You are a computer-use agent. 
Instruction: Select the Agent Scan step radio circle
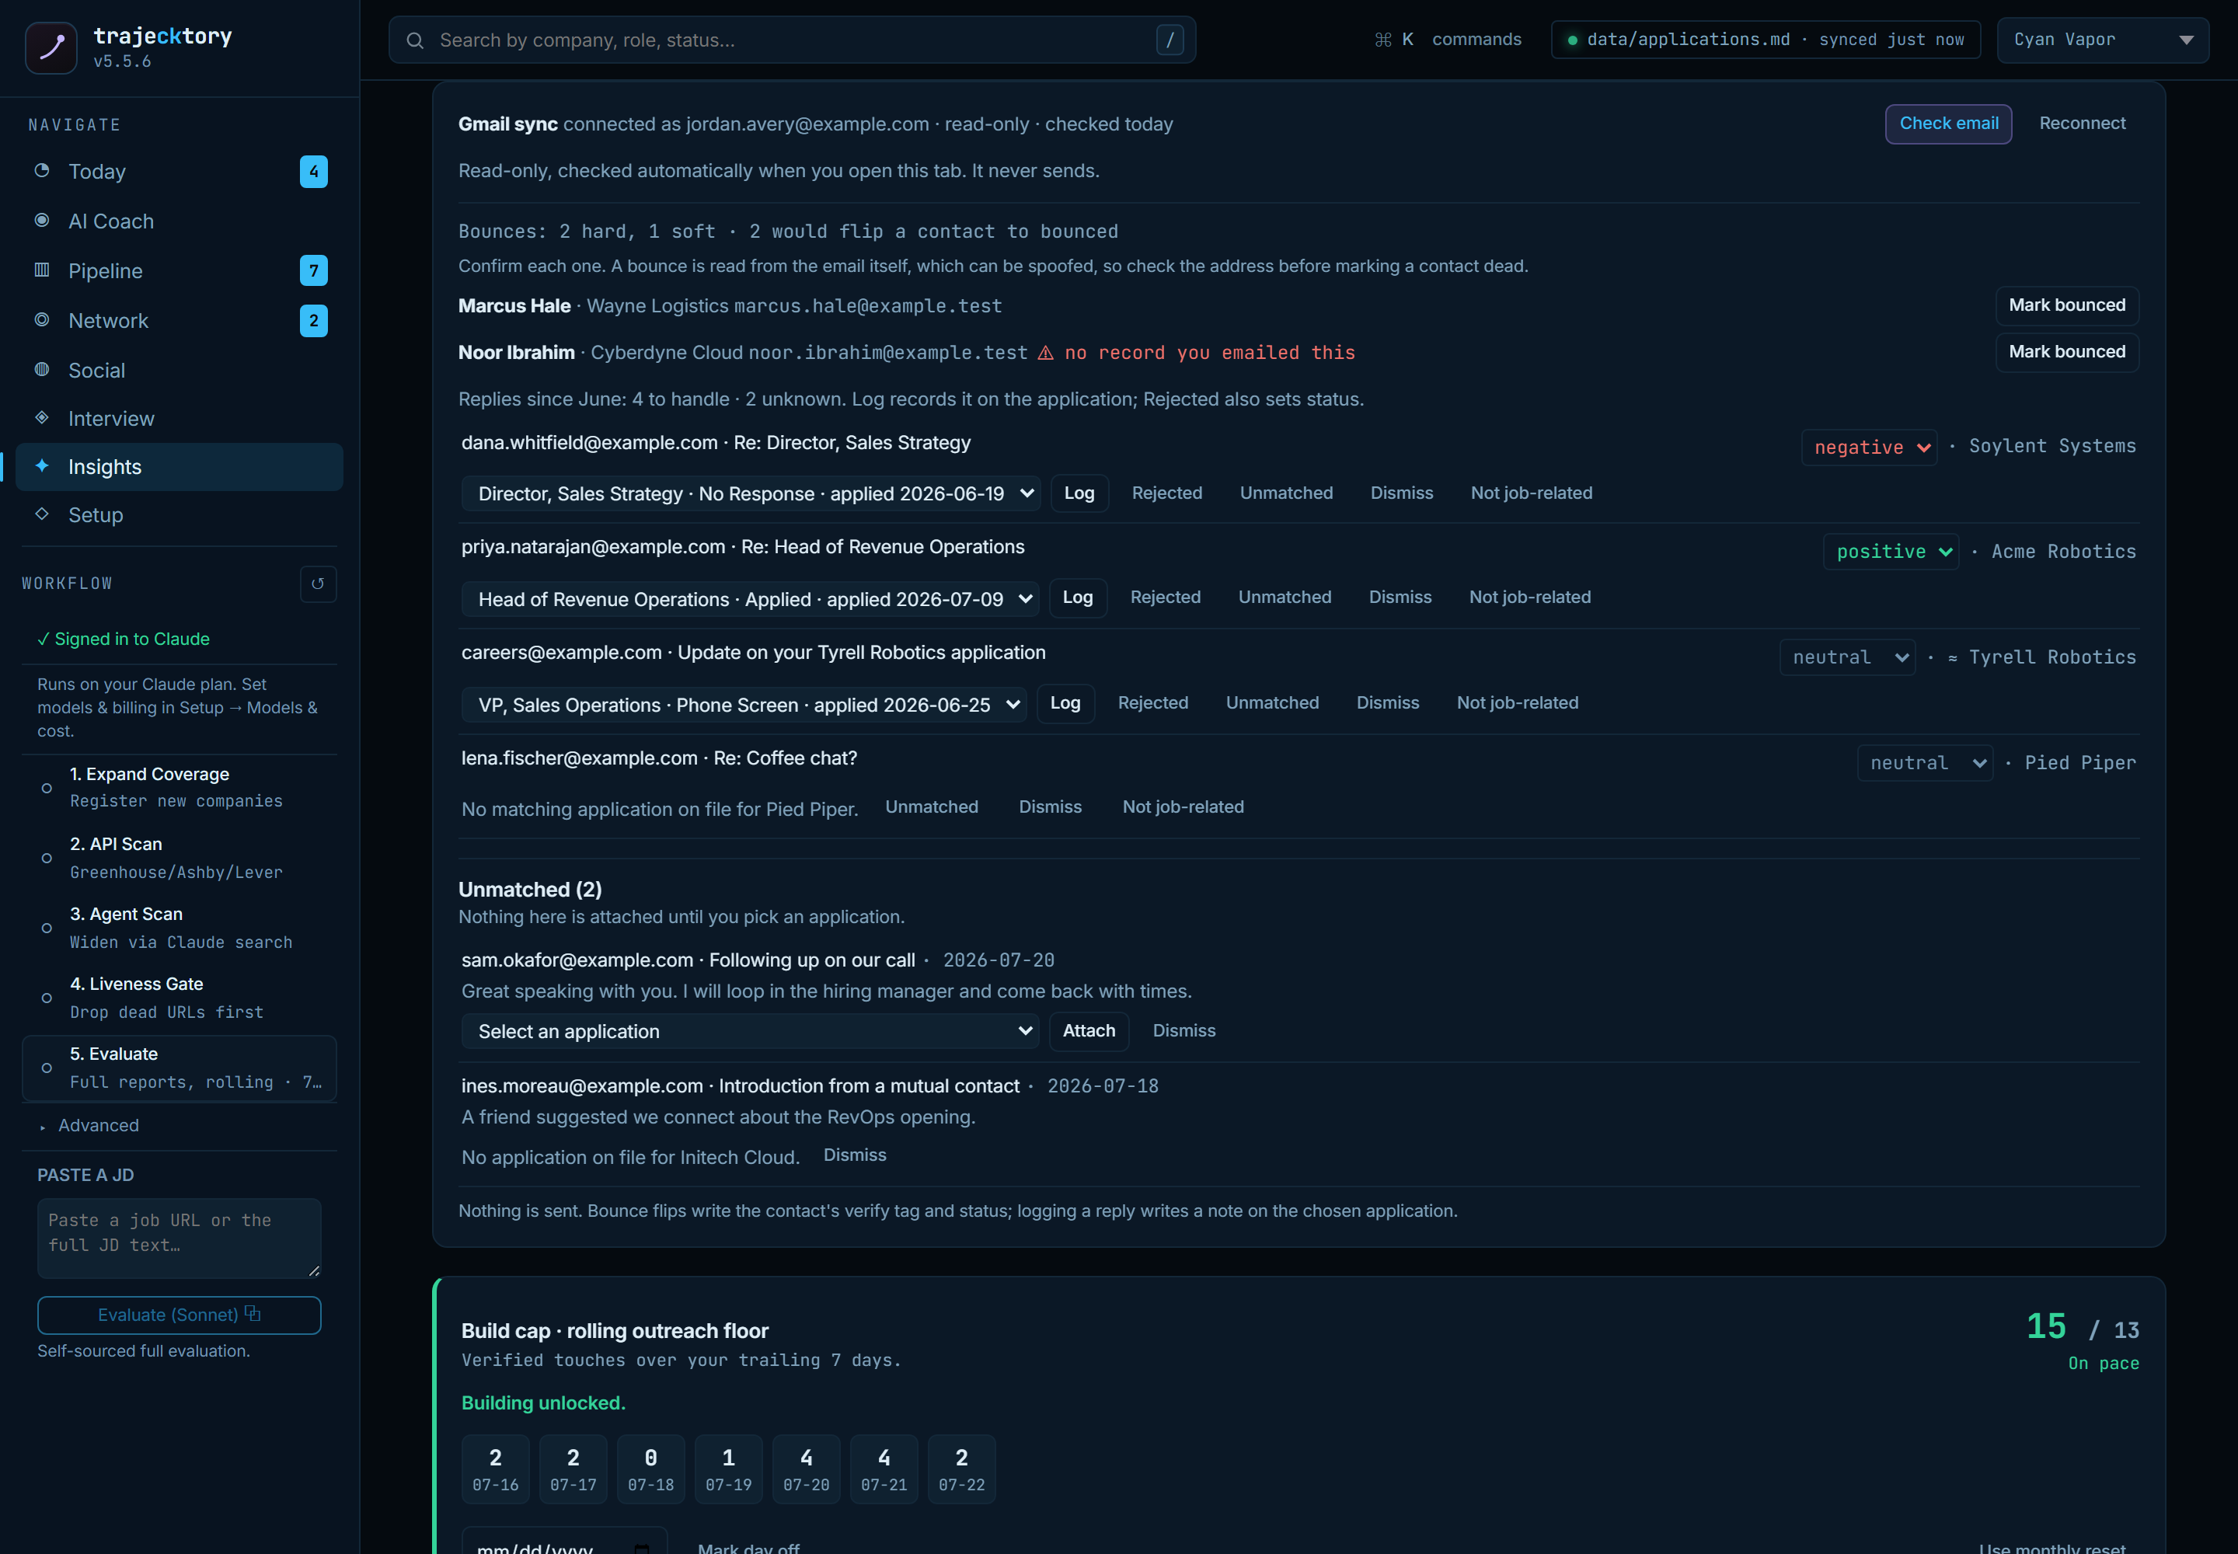47,928
